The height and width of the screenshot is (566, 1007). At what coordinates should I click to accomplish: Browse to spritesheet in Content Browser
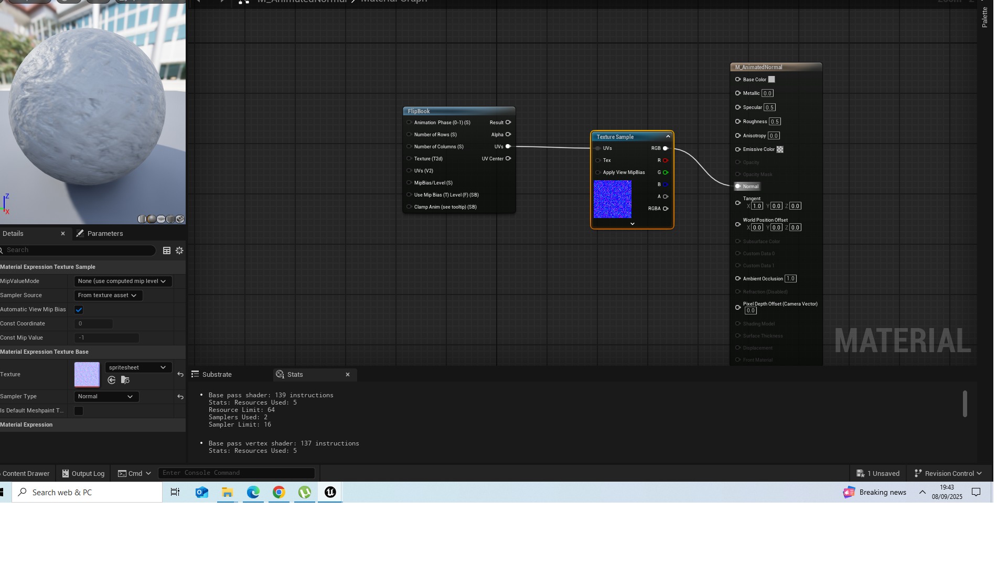(x=125, y=380)
